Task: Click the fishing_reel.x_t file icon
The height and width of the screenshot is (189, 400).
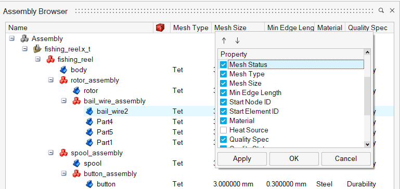Action: click(x=37, y=49)
